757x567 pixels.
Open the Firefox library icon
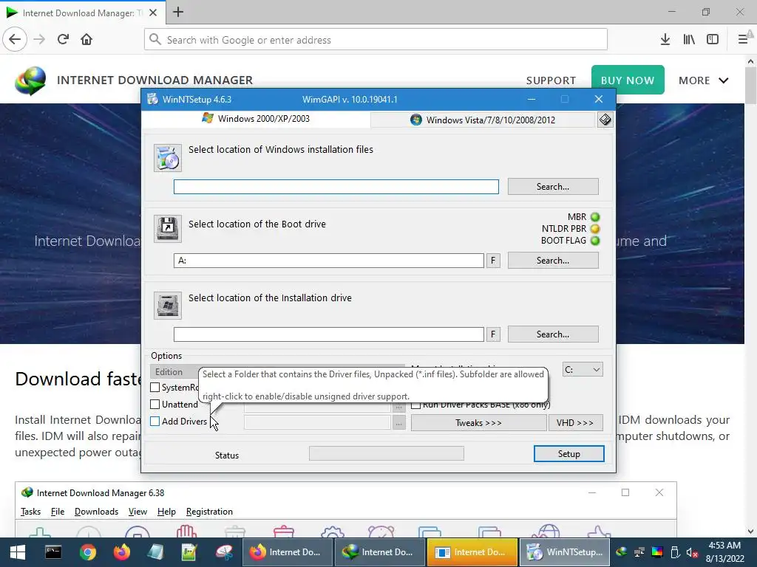coord(689,40)
